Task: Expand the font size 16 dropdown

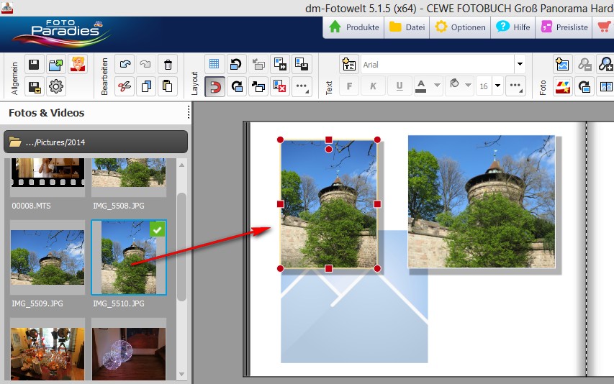Action: tap(498, 86)
